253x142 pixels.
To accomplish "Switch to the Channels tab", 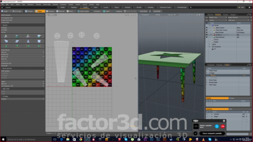I will point(219,65).
